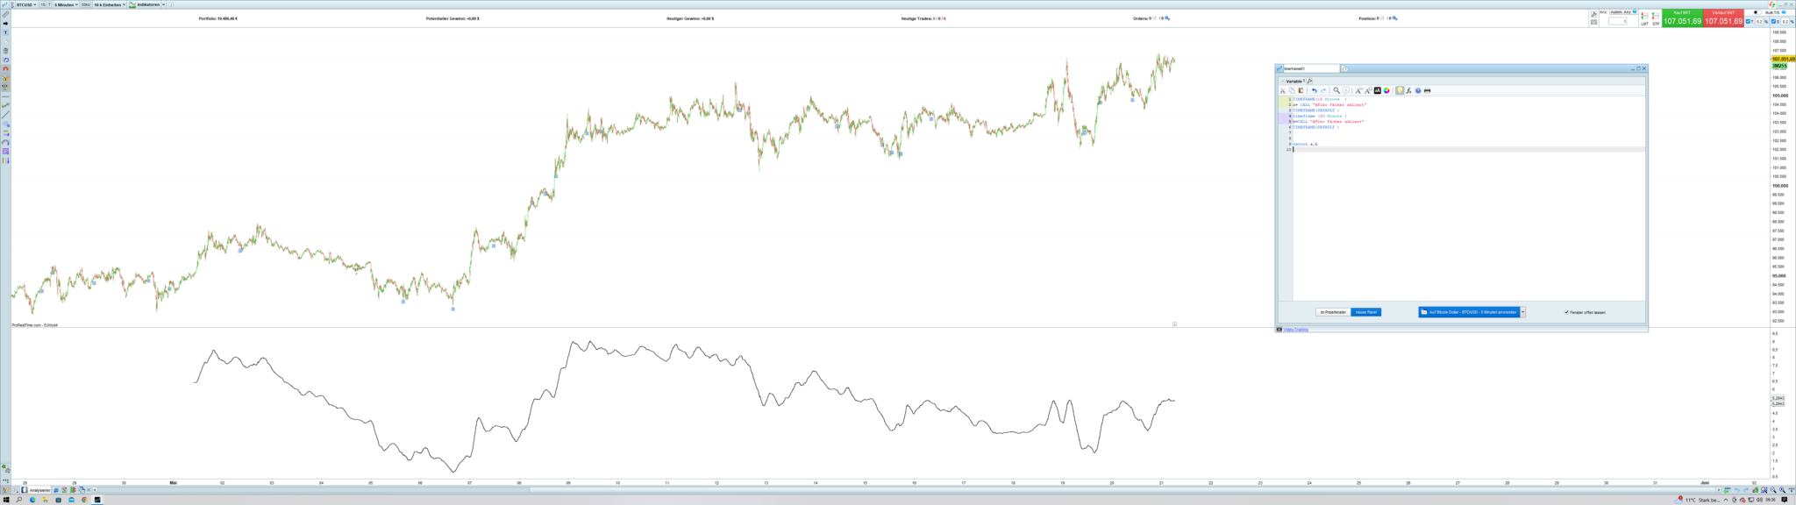Image resolution: width=1796 pixels, height=505 pixels.
Task: Expand the apply-to-chart dropdown arrow
Action: tap(1523, 312)
